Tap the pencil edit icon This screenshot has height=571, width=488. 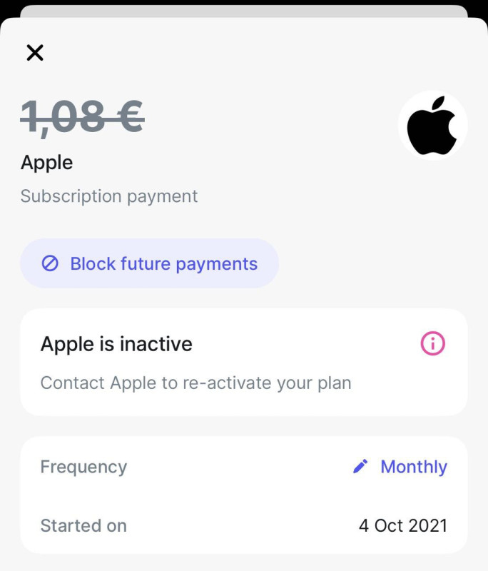(361, 467)
